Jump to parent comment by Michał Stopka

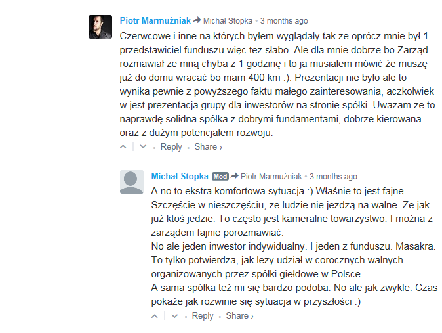tap(228, 21)
